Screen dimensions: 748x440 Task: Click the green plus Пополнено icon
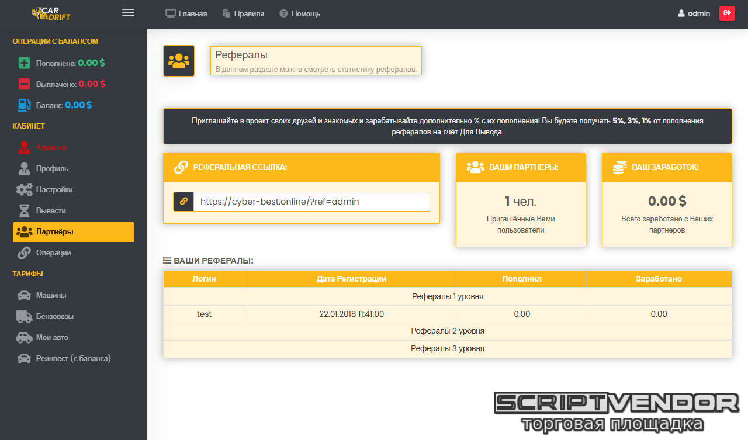[24, 63]
